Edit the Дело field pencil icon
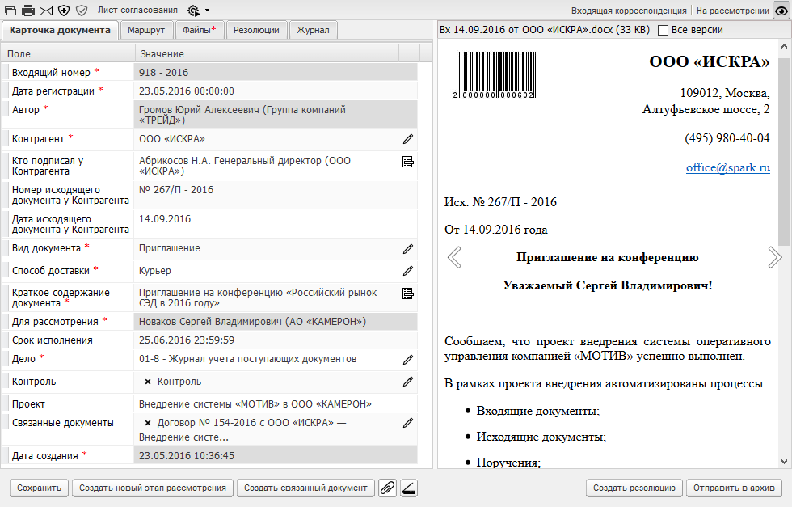The image size is (792, 507). coord(408,359)
